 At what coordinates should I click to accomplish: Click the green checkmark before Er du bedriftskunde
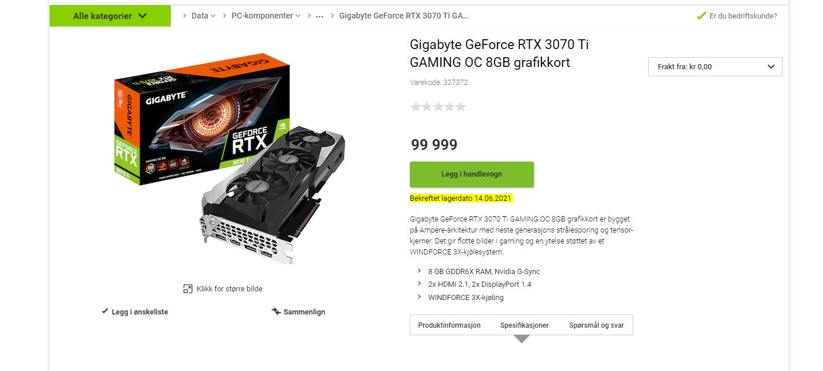coord(701,16)
